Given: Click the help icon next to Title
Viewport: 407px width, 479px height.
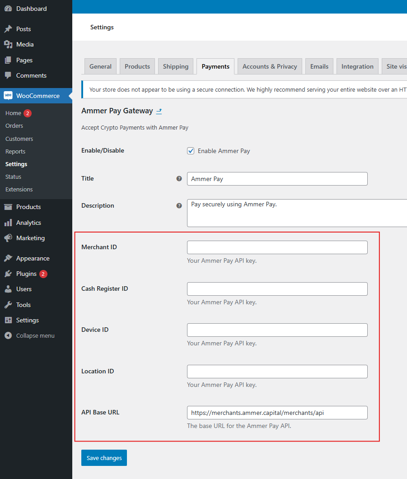Looking at the screenshot, I should tap(179, 179).
